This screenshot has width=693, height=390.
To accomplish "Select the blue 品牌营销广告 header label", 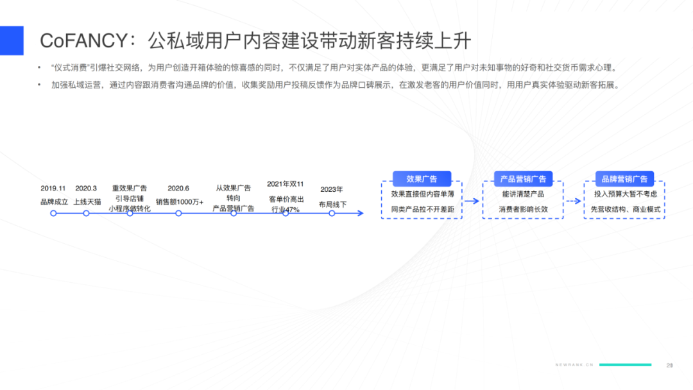I will coord(624,179).
